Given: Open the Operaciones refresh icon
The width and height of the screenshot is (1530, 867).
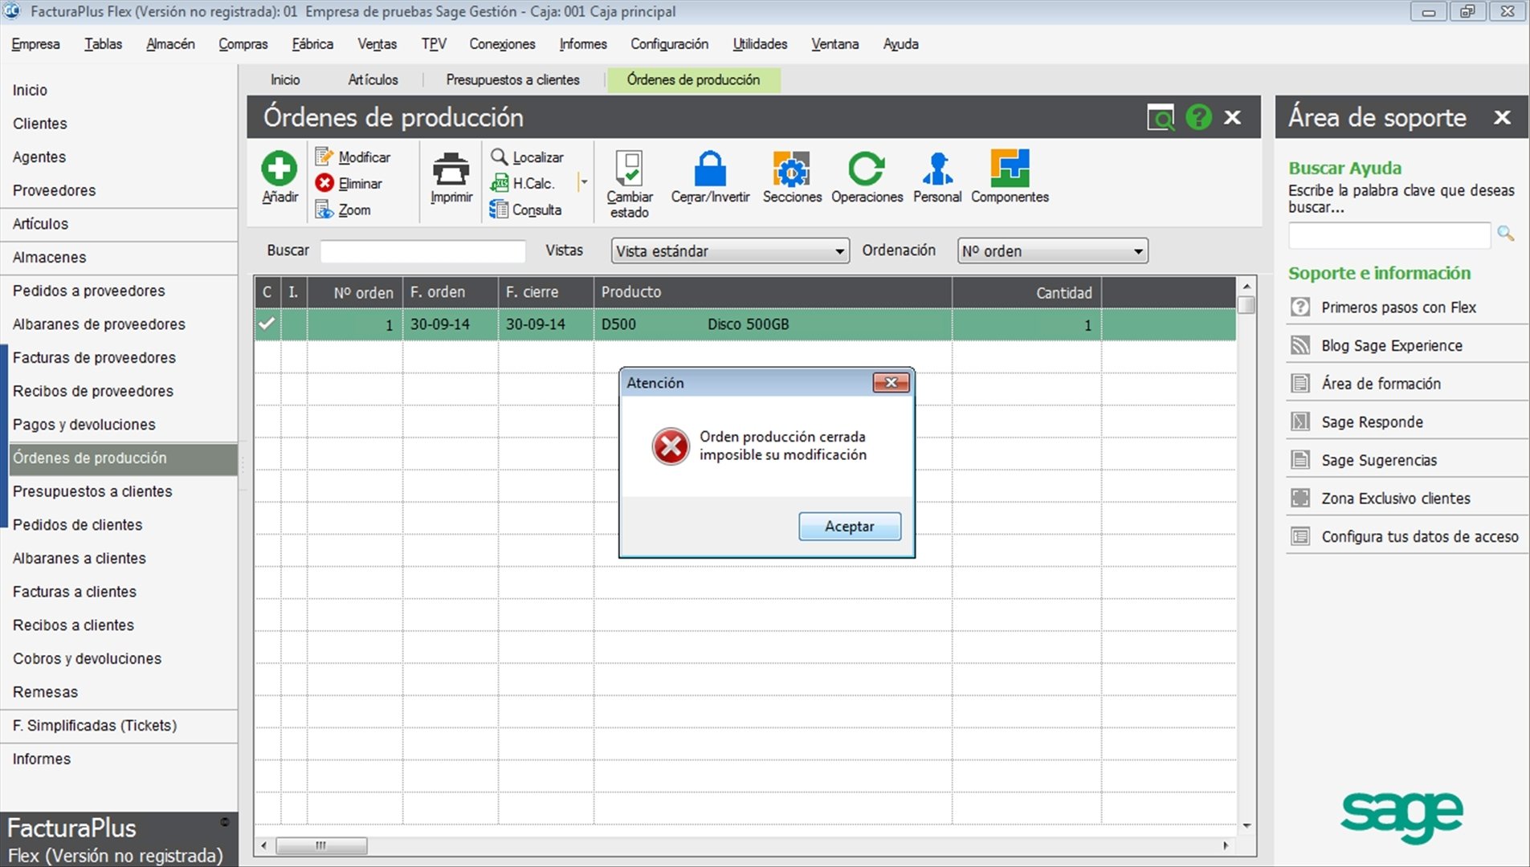Looking at the screenshot, I should click(x=866, y=169).
